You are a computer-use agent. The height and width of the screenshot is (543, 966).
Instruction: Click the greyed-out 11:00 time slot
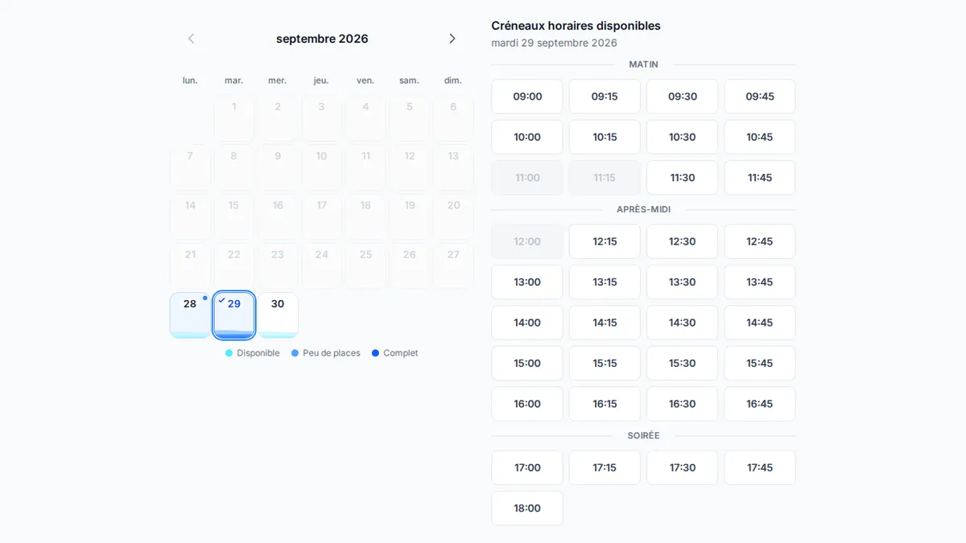pos(527,178)
